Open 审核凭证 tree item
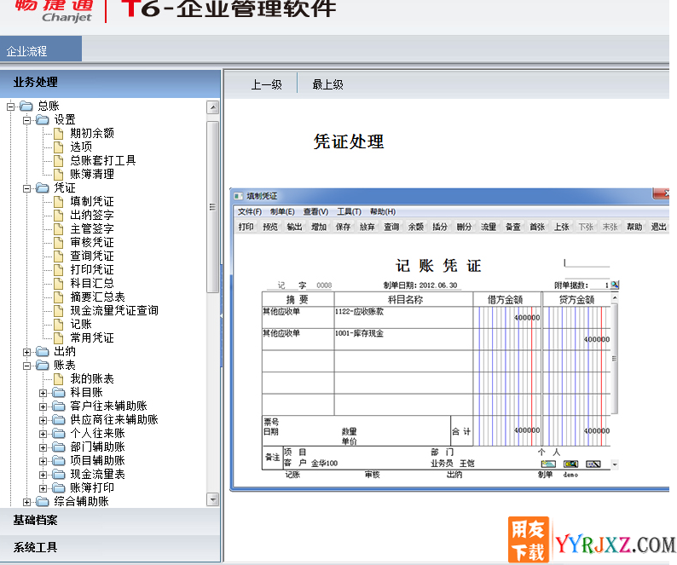 [x=92, y=243]
